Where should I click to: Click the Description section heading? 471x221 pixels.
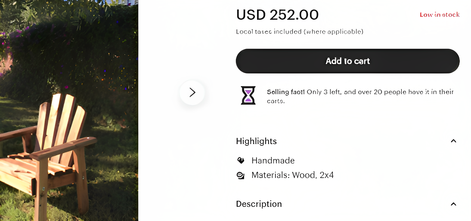[x=259, y=204]
